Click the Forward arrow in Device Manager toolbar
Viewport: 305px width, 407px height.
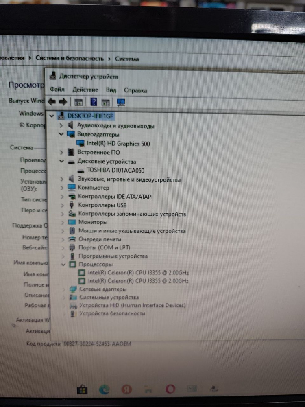pyautogui.click(x=62, y=102)
